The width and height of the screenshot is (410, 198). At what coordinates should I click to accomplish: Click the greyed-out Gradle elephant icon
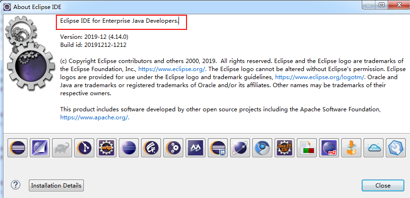(62, 148)
